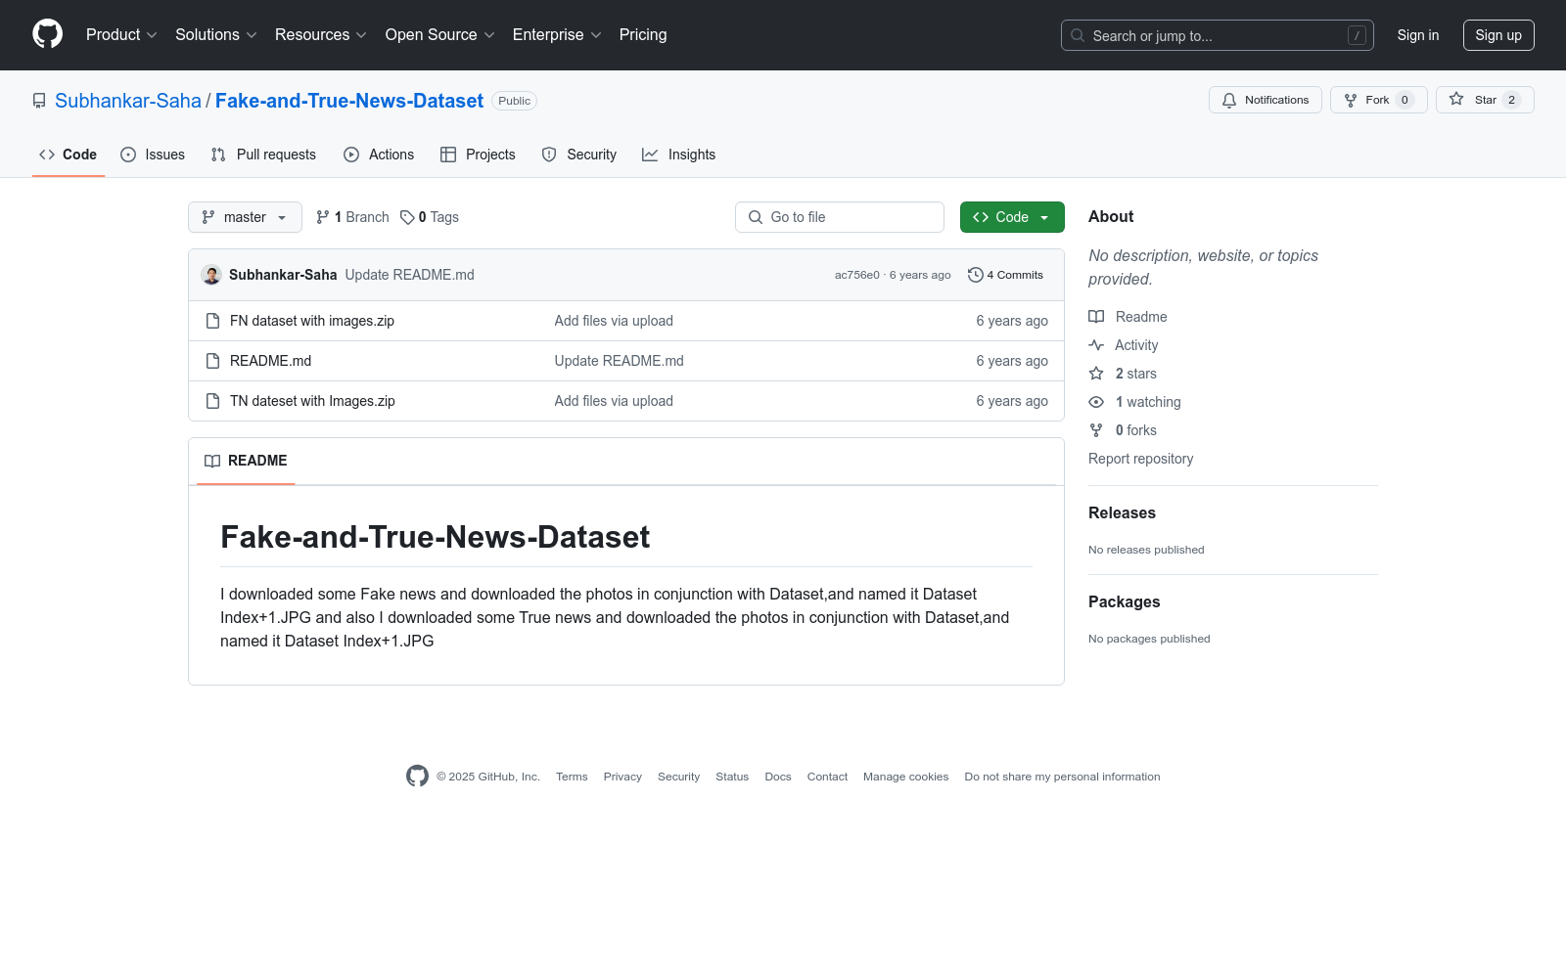Open the Pricing link in the header

click(643, 35)
